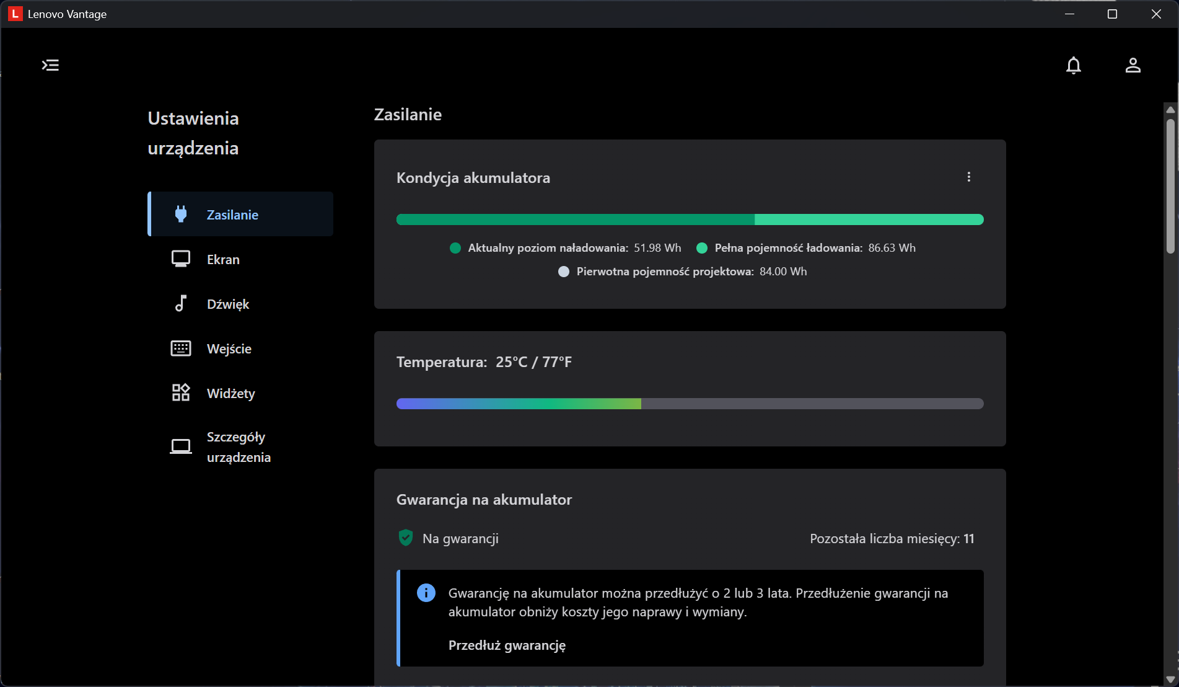Click the Dźwięk music note icon
Viewport: 1179px width, 687px height.
pos(180,304)
